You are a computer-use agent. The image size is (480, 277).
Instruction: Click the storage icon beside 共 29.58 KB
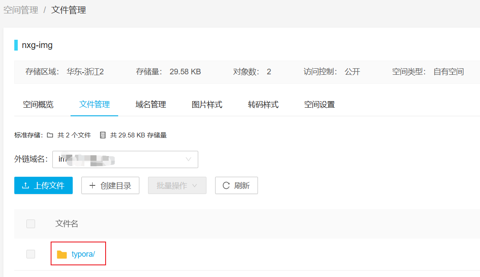click(x=103, y=135)
